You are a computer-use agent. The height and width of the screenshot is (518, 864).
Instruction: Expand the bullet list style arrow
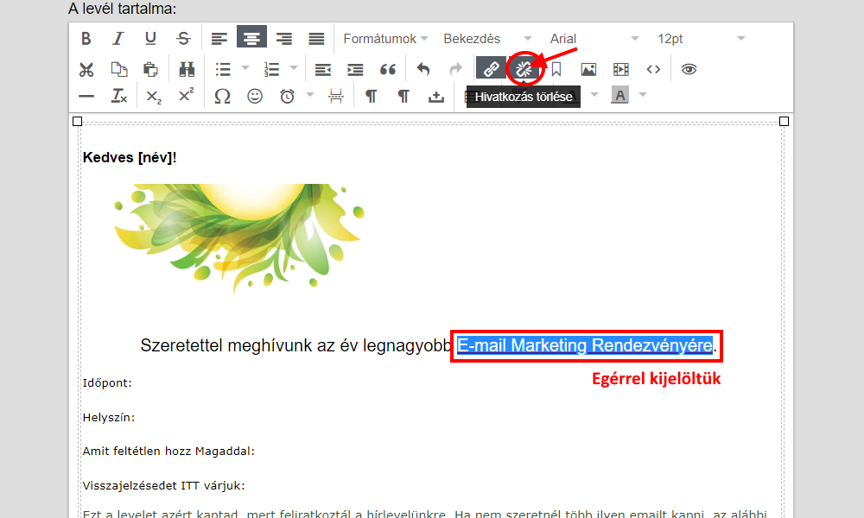click(245, 68)
